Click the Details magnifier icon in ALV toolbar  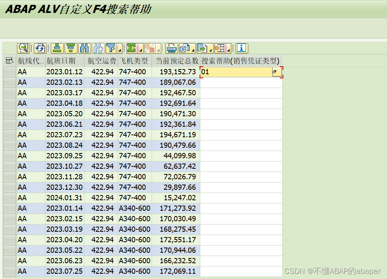coord(23,48)
